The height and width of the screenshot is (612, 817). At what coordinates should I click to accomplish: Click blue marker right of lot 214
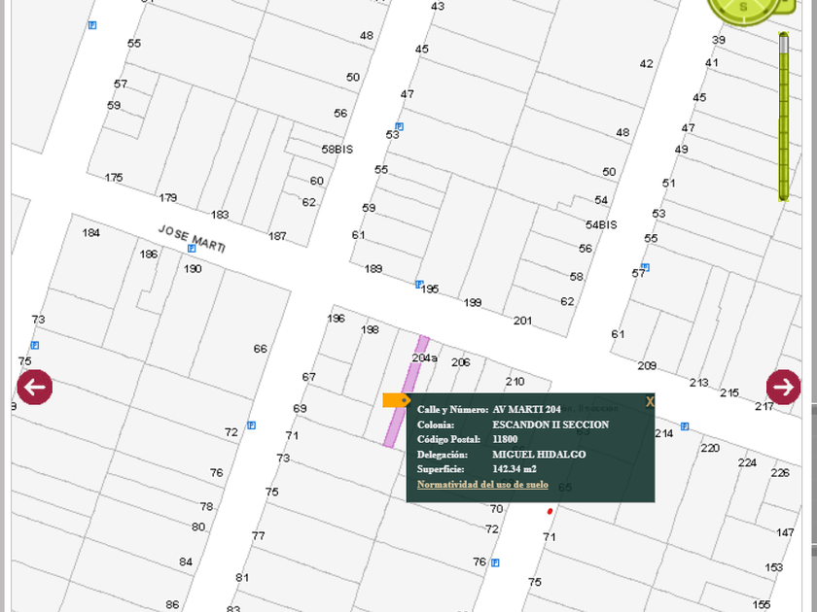click(685, 426)
